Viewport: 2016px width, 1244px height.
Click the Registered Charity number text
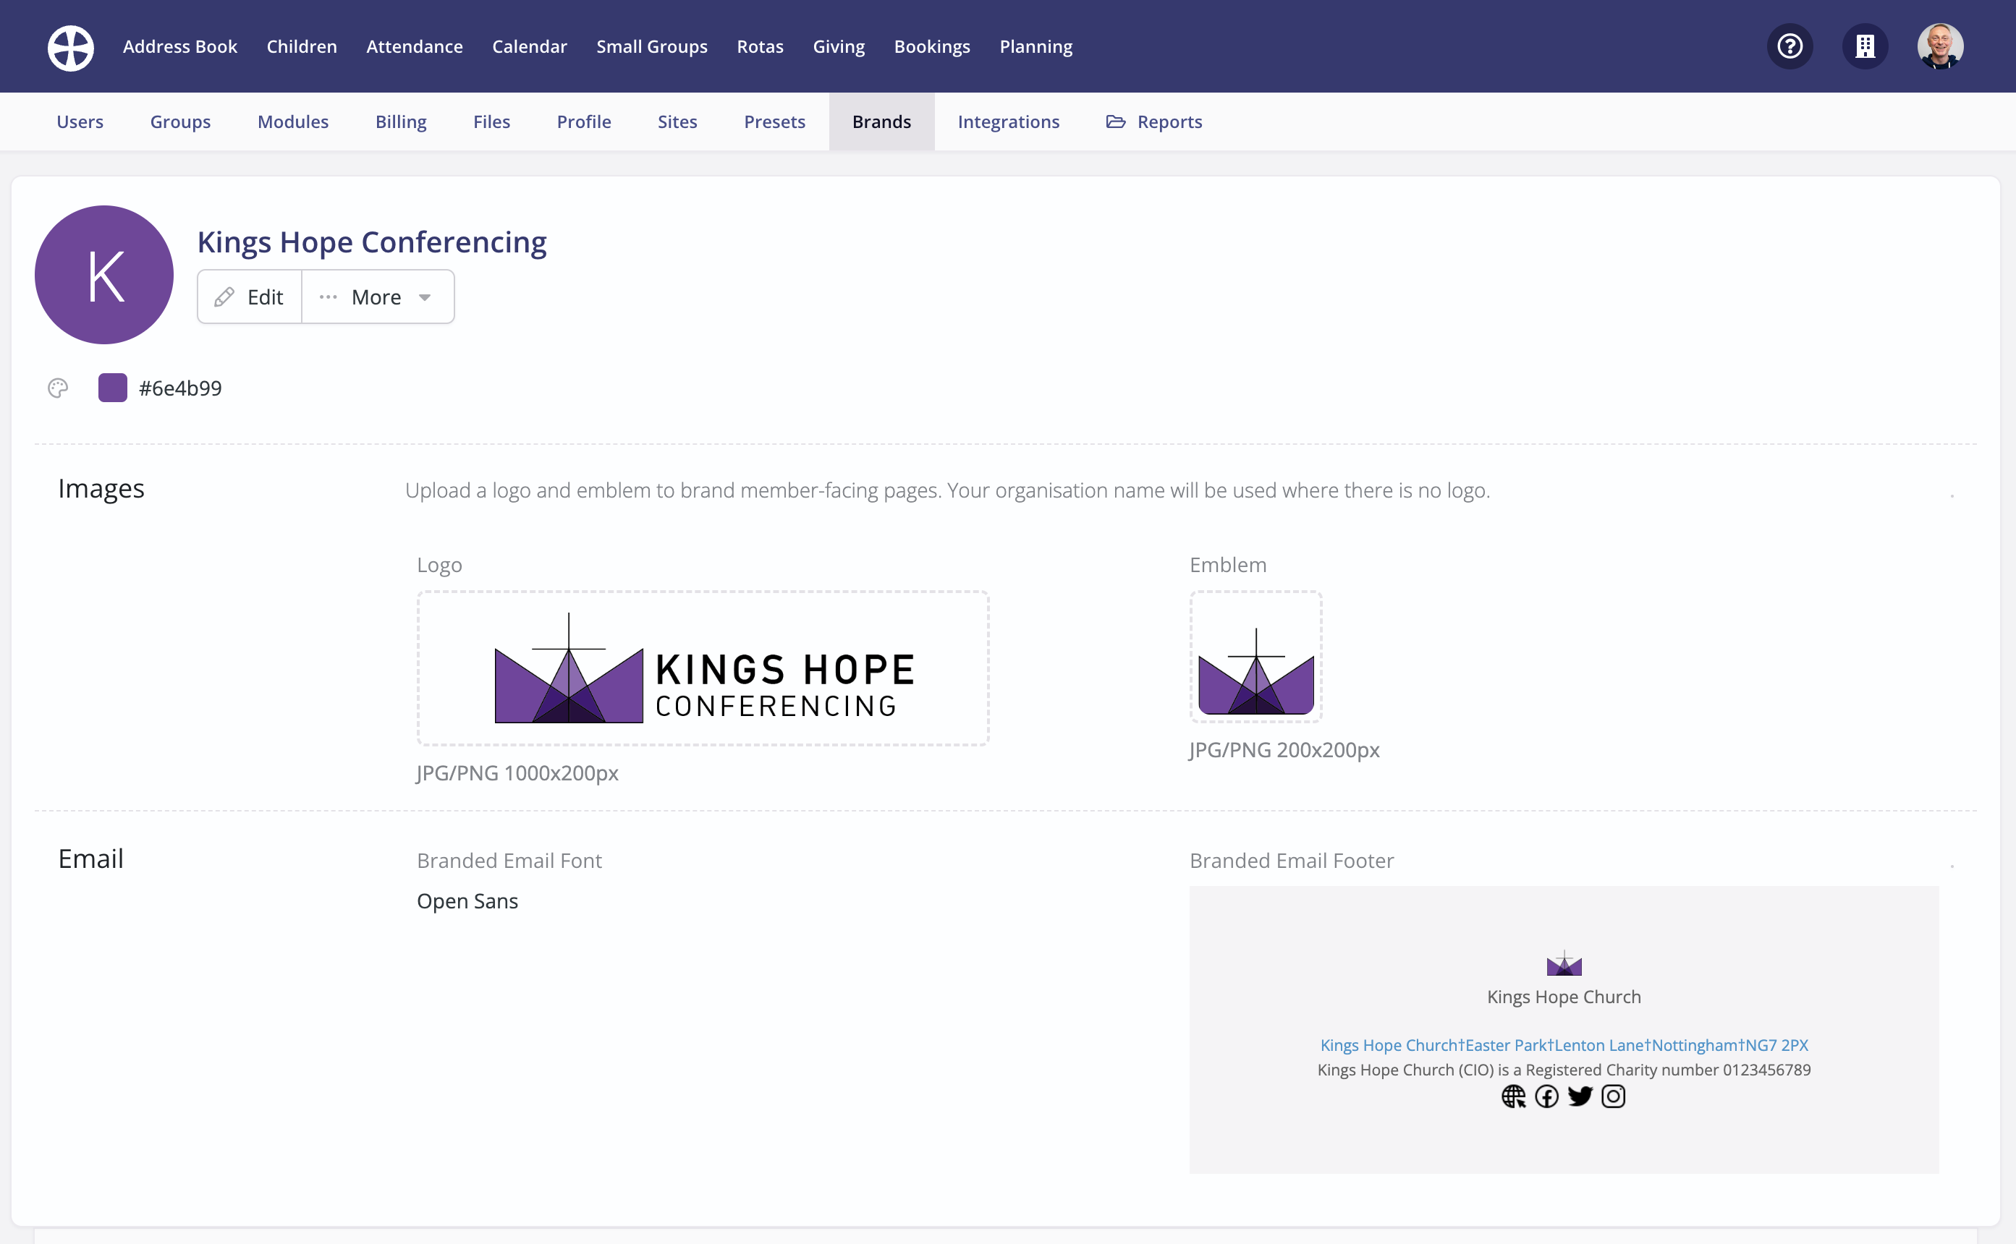[1564, 1070]
